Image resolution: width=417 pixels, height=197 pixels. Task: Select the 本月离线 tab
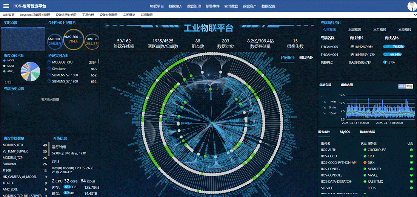[379, 30]
